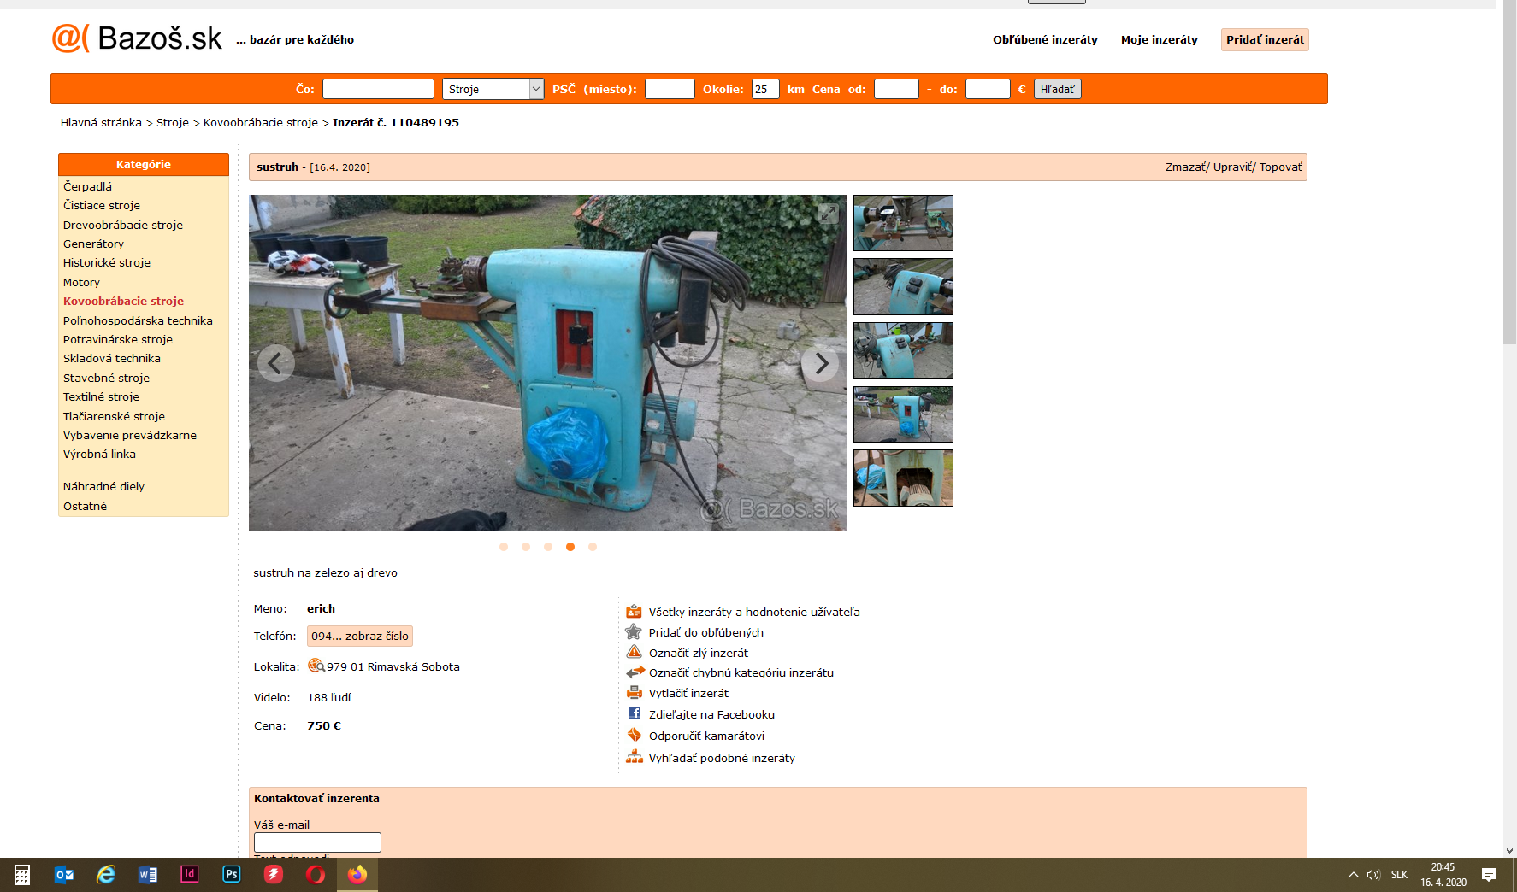Select the bottom thumbnail of the motor
Screen dimensions: 1517x892
(x=903, y=478)
